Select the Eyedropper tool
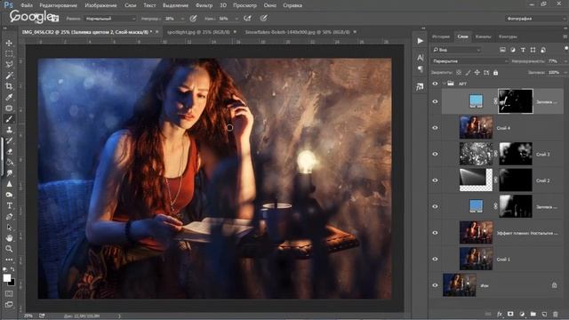 9,97
